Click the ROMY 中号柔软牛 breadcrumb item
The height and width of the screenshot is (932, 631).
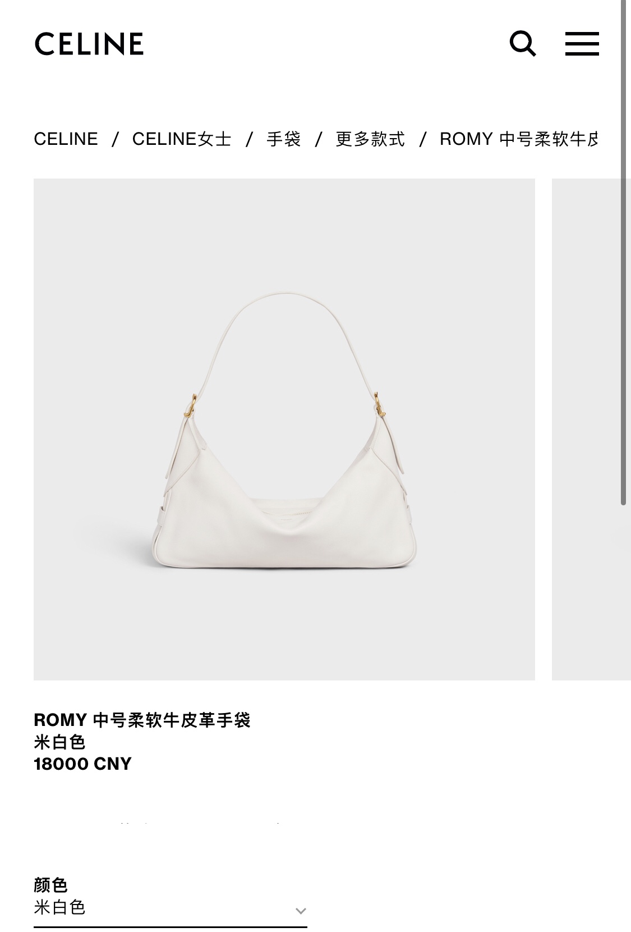[x=518, y=139]
